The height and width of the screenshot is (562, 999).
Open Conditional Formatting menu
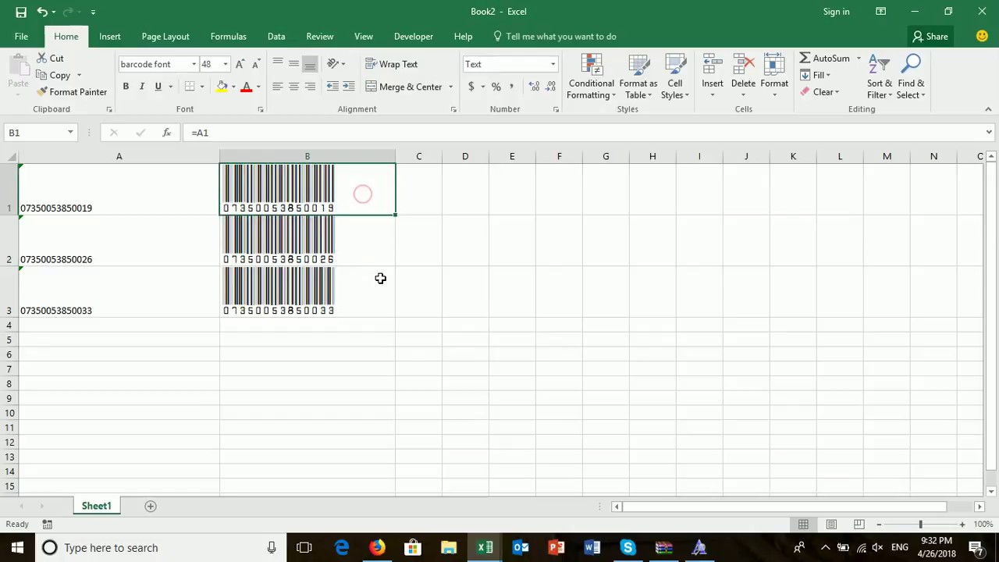591,77
